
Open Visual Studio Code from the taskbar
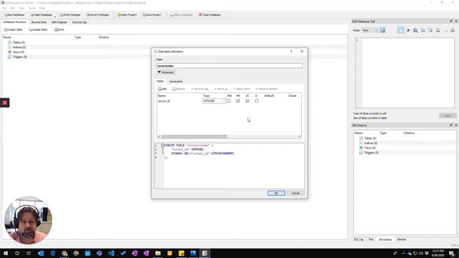(111, 253)
